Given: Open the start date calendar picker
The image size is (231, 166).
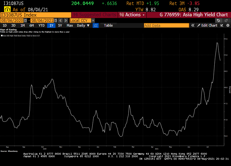Looking at the screenshot, I should click(x=25, y=20).
